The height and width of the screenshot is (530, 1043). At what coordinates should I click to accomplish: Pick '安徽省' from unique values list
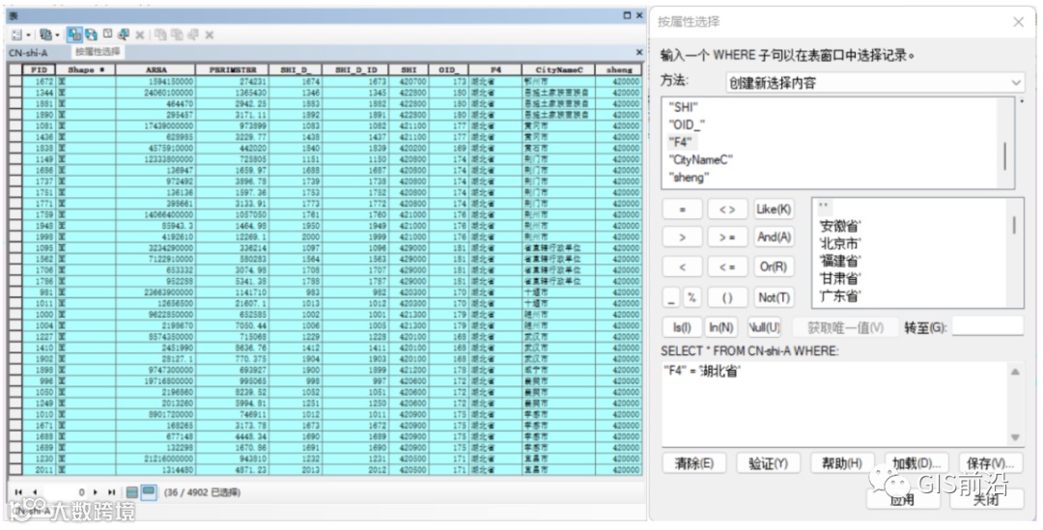click(840, 226)
